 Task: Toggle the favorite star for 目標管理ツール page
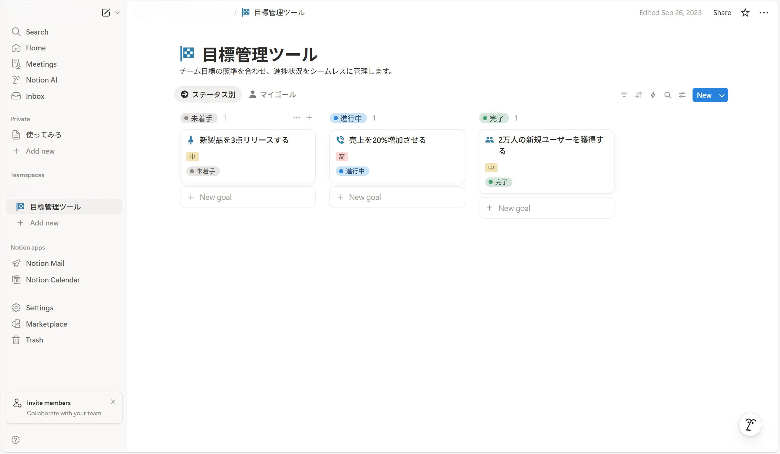745,12
